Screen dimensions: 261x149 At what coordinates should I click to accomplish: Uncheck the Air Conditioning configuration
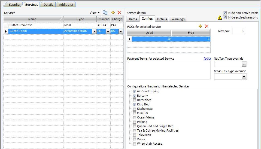point(135,92)
